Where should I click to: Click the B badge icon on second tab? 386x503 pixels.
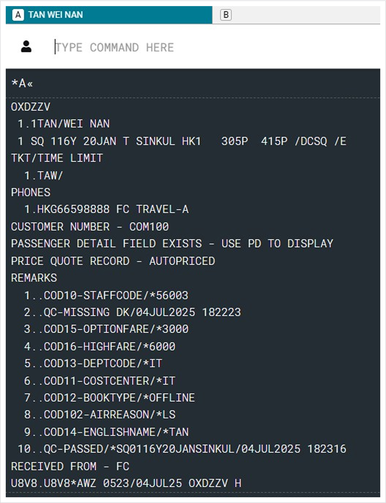click(x=226, y=15)
